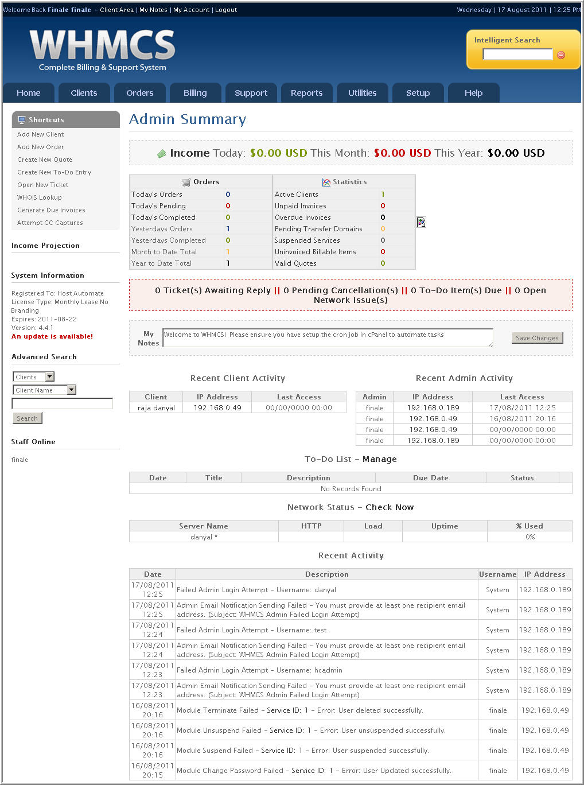Viewport: 584px width, 785px height.
Task: Open the My Account link
Action: pyautogui.click(x=191, y=10)
